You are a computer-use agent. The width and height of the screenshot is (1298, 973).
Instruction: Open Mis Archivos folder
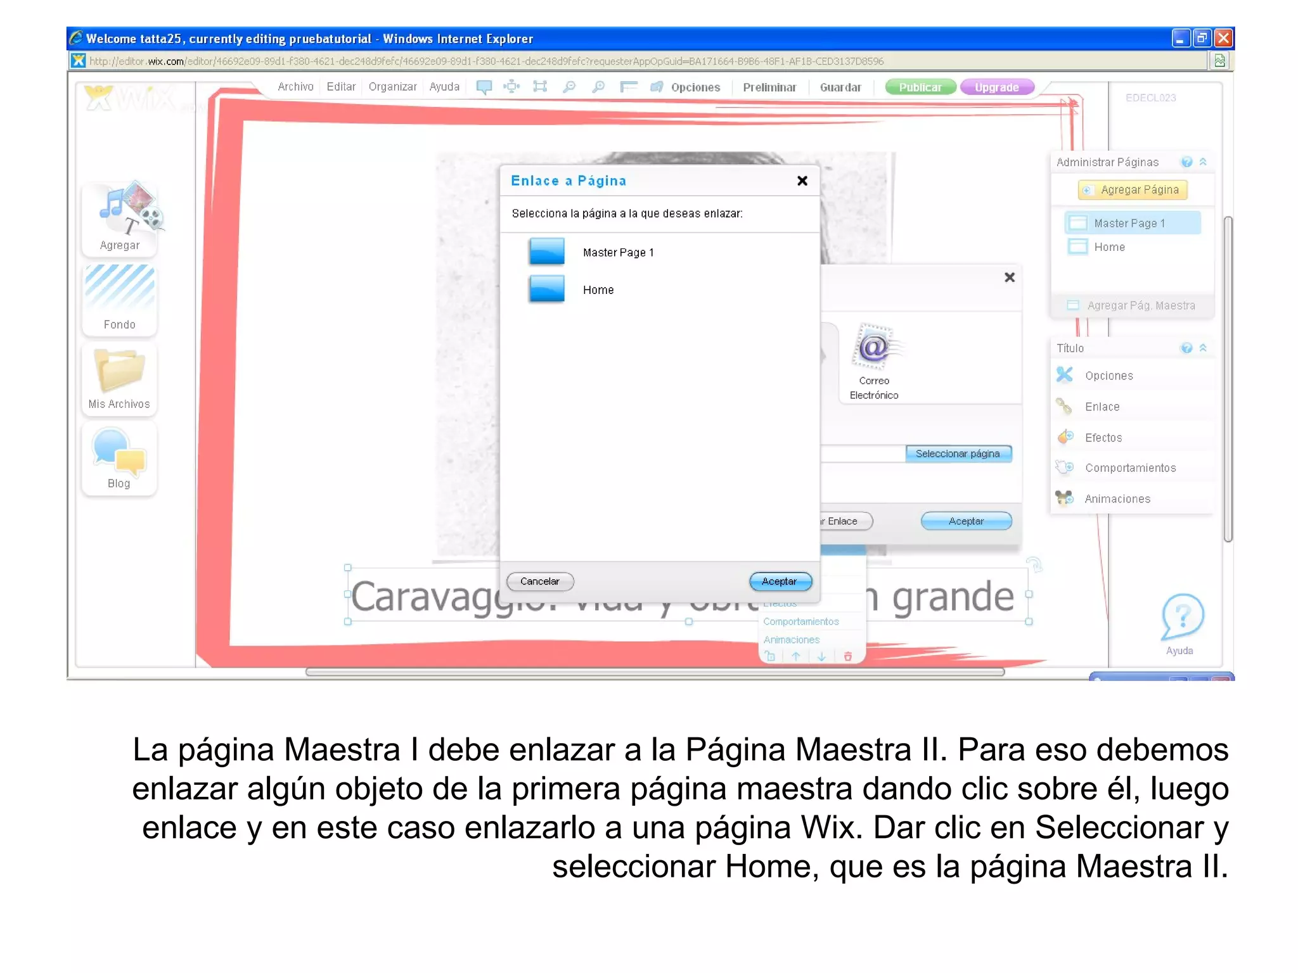(120, 378)
